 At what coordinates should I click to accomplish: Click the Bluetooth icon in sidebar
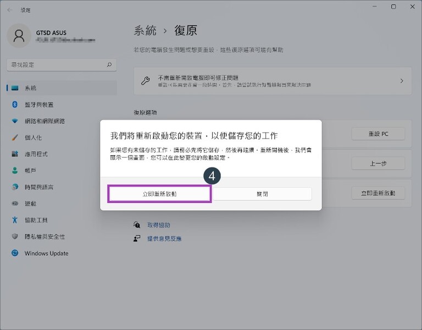[x=15, y=105]
